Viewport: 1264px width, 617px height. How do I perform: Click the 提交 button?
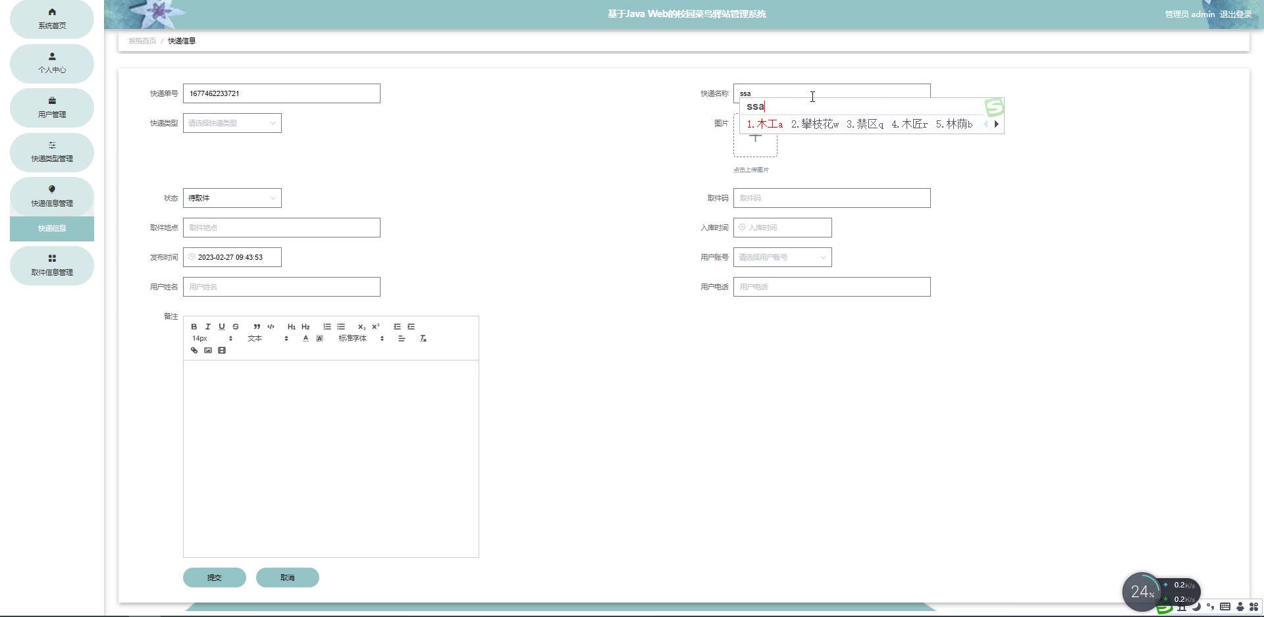coord(214,578)
